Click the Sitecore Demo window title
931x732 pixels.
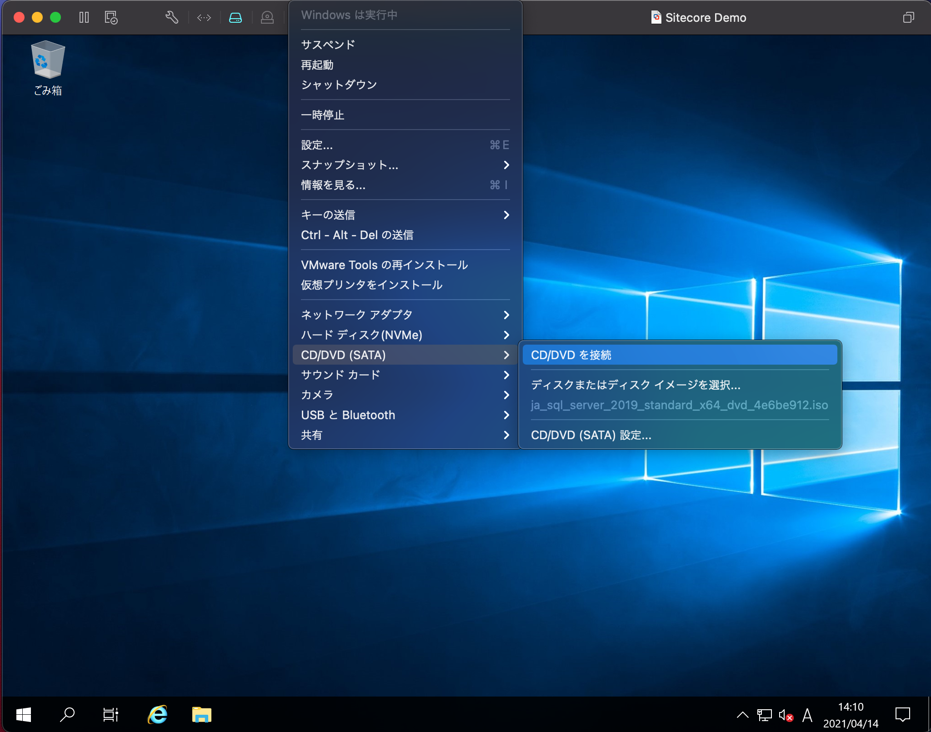[706, 18]
